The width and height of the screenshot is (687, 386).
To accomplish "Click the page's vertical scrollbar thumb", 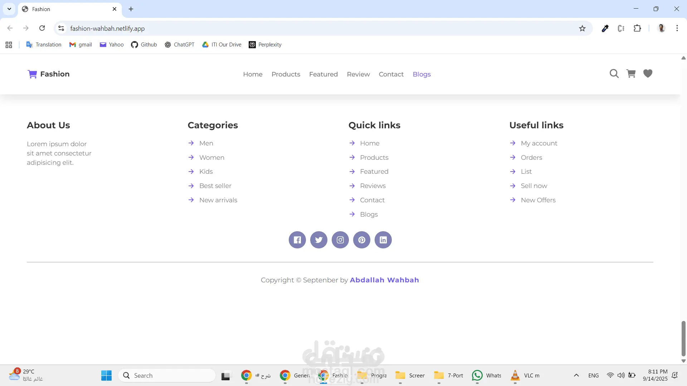I will click(x=683, y=338).
